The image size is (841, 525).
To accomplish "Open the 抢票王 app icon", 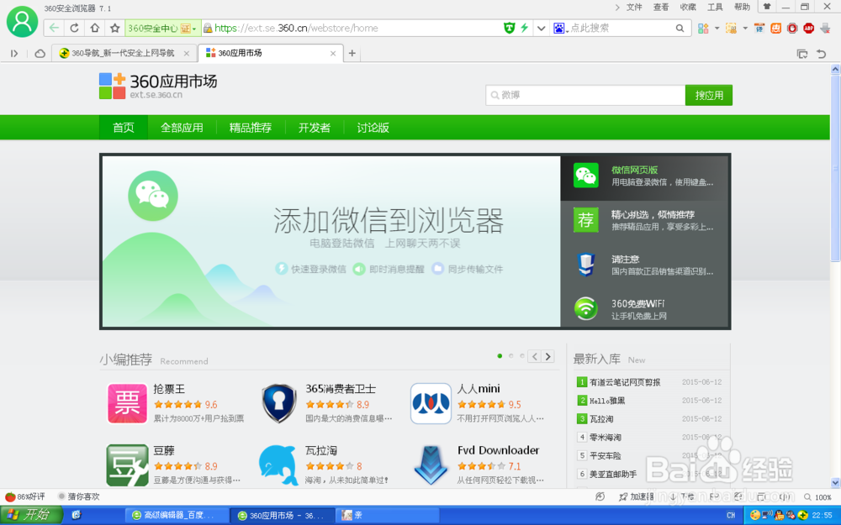I will pyautogui.click(x=127, y=404).
